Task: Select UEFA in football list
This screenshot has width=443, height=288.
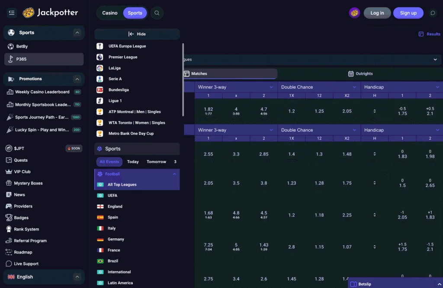Action: 137,195
